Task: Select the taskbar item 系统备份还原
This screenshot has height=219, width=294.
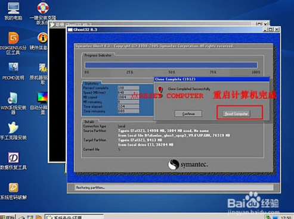Action: (74, 217)
